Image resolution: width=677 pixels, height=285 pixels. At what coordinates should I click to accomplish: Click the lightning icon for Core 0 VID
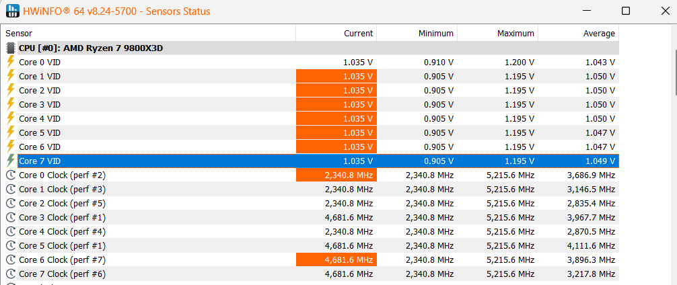[11, 62]
